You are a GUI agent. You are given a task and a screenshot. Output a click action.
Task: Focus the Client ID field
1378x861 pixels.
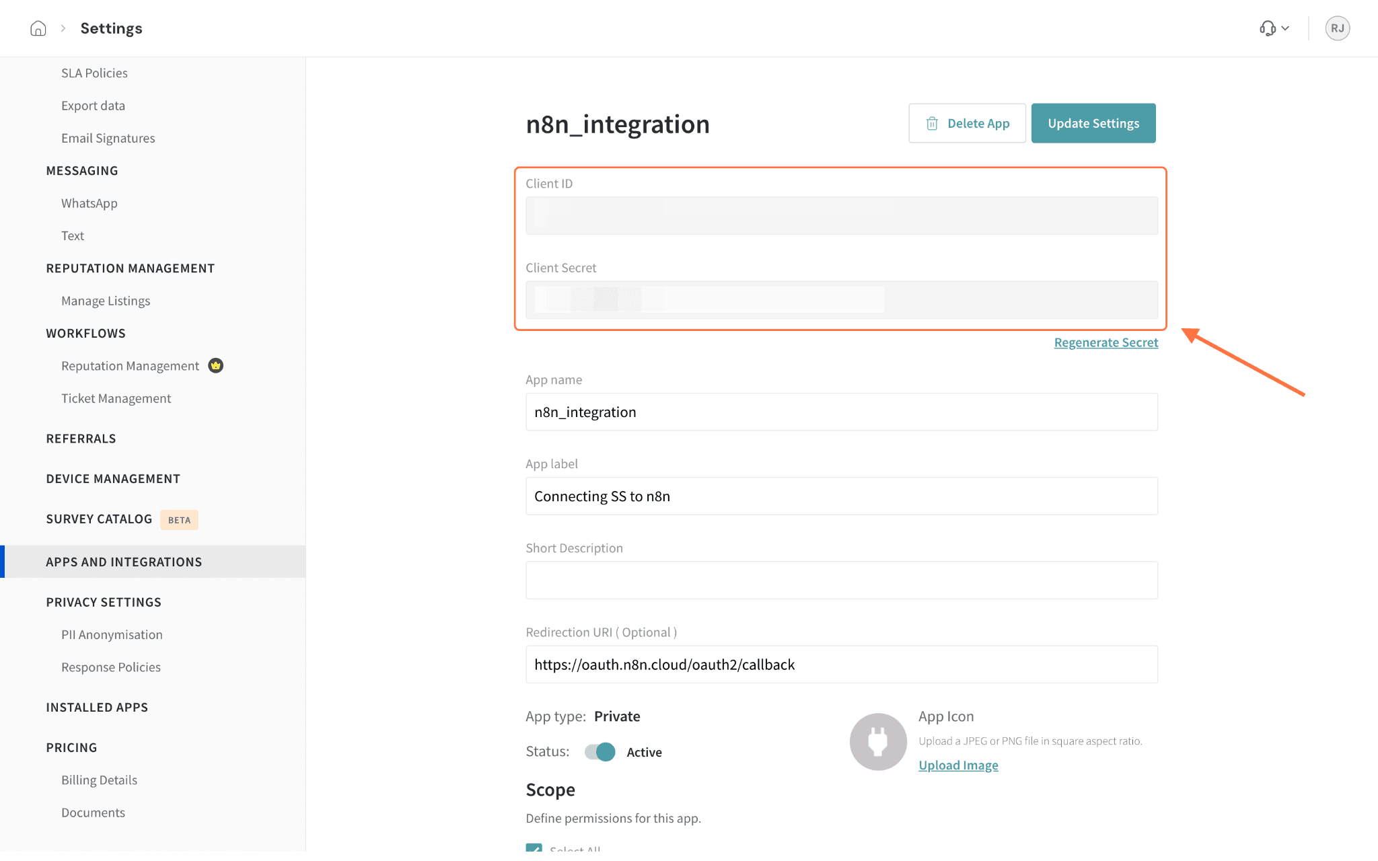point(842,215)
